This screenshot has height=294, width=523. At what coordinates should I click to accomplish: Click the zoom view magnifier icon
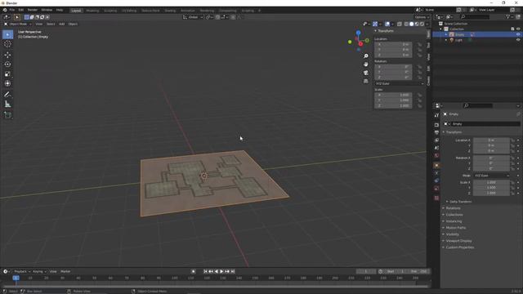tap(366, 56)
